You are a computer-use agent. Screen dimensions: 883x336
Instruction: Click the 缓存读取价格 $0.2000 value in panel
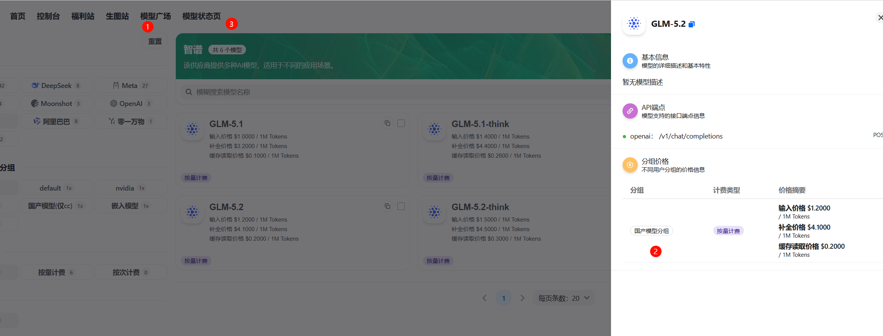(811, 246)
